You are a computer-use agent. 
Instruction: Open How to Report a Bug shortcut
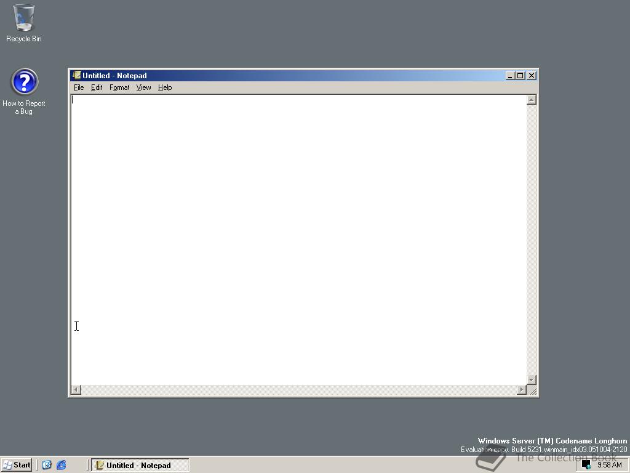24,91
